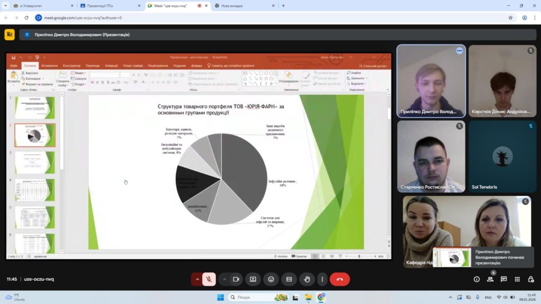Open the emoji reactions panel

point(271,279)
